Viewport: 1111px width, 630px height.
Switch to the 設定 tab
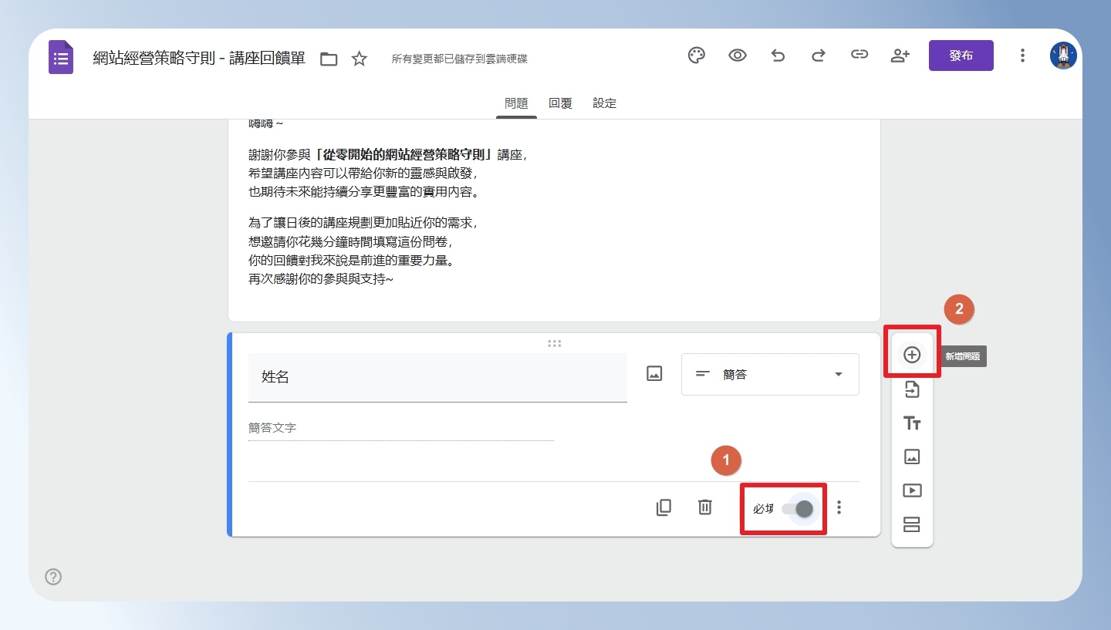point(605,103)
